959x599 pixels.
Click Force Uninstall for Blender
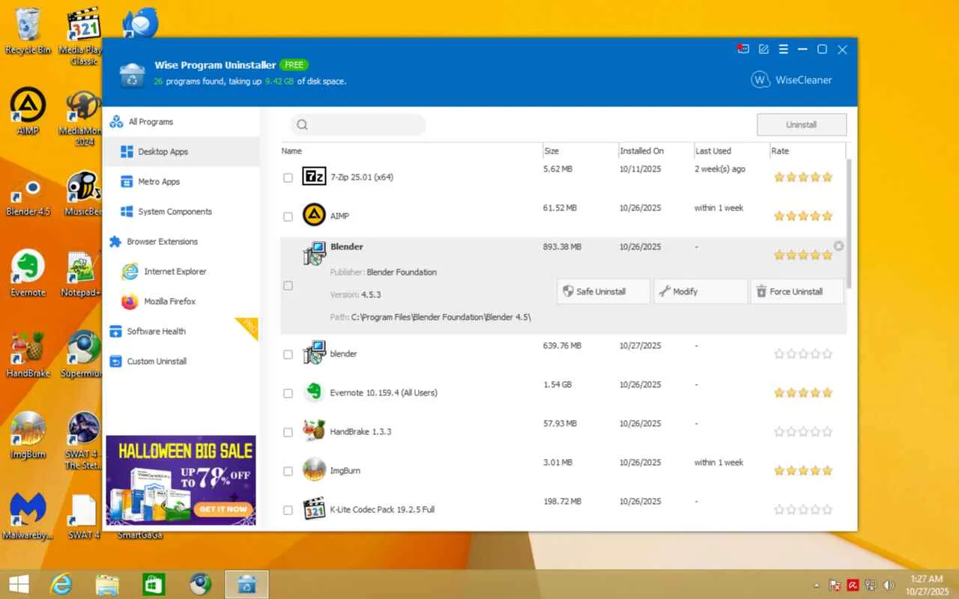tap(797, 291)
